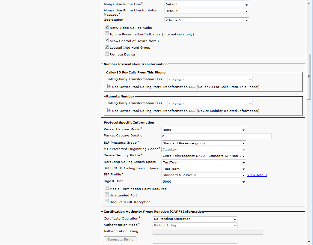Open the SIP Profile dropdown
This screenshot has width=313, height=245.
coord(204,175)
